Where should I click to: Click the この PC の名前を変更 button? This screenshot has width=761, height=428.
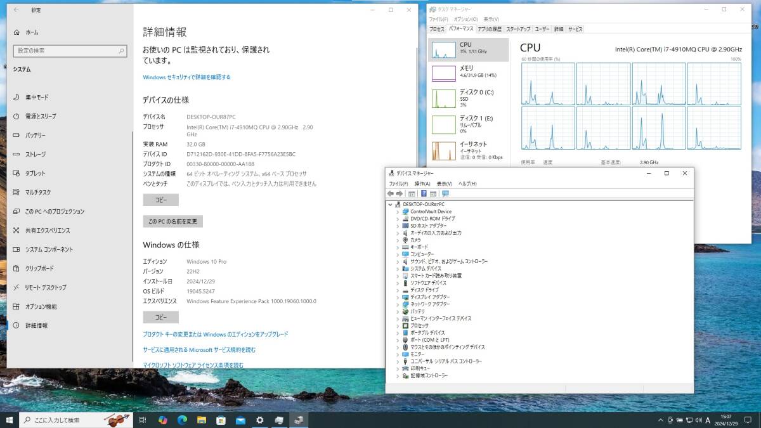tap(172, 221)
